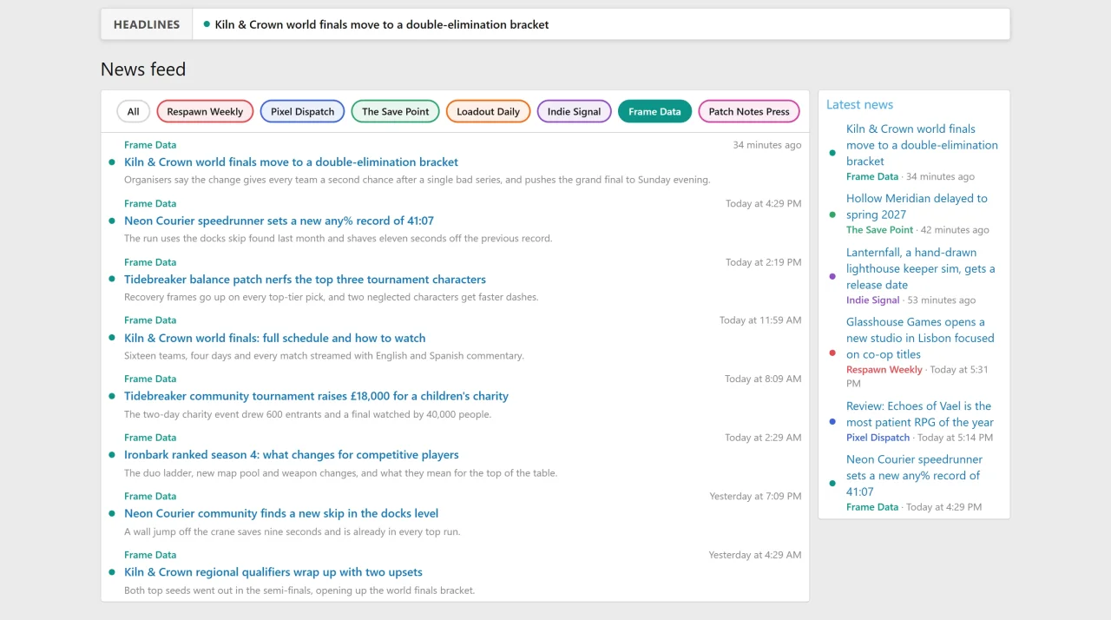
Task: Read the Tidebreaker balance patch article
Action: (305, 280)
